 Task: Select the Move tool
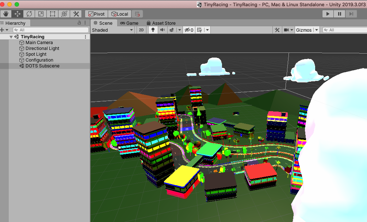(17, 13)
